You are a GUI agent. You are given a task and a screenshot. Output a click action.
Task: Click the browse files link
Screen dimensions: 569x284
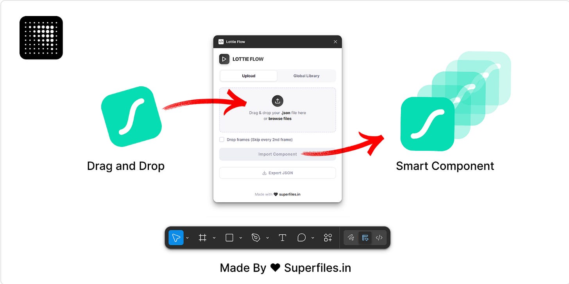pyautogui.click(x=280, y=119)
